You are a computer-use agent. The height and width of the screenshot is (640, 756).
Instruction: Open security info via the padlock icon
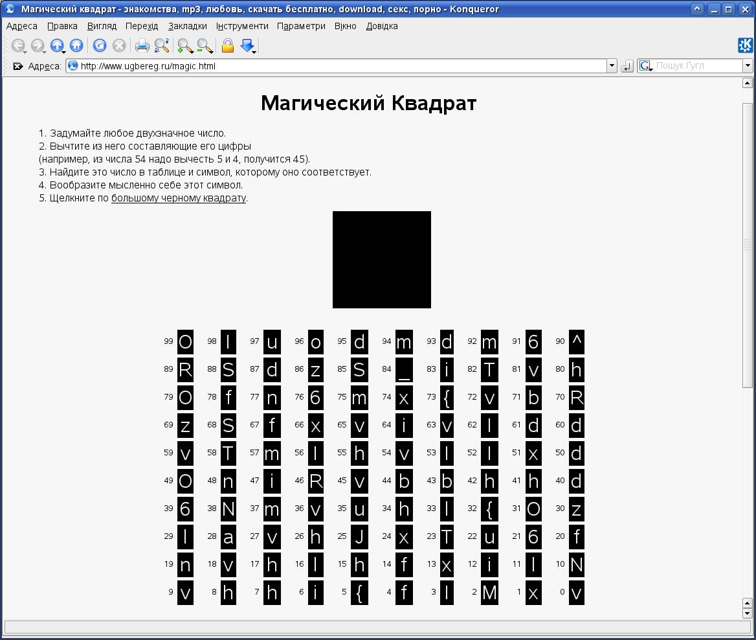[x=228, y=45]
